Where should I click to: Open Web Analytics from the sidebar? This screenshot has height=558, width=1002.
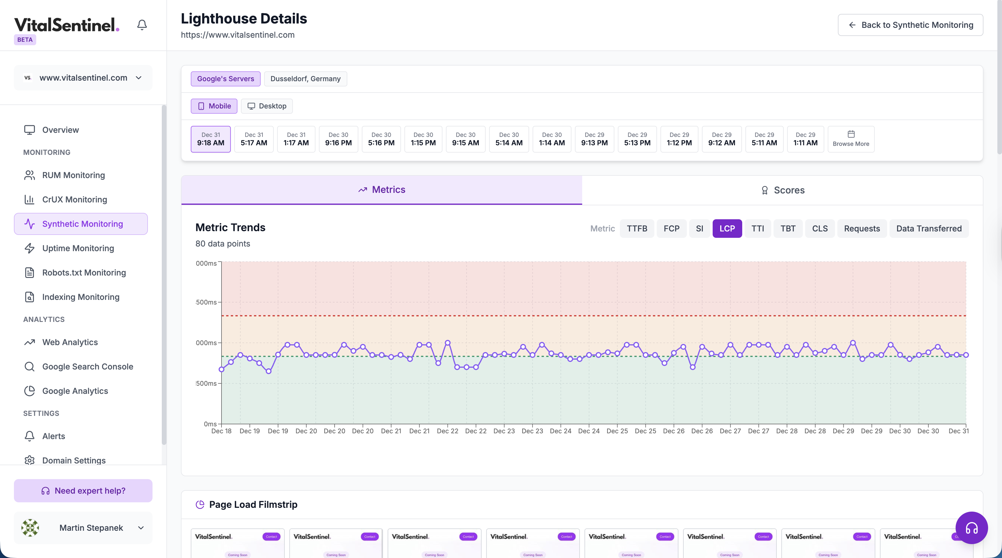tap(70, 342)
